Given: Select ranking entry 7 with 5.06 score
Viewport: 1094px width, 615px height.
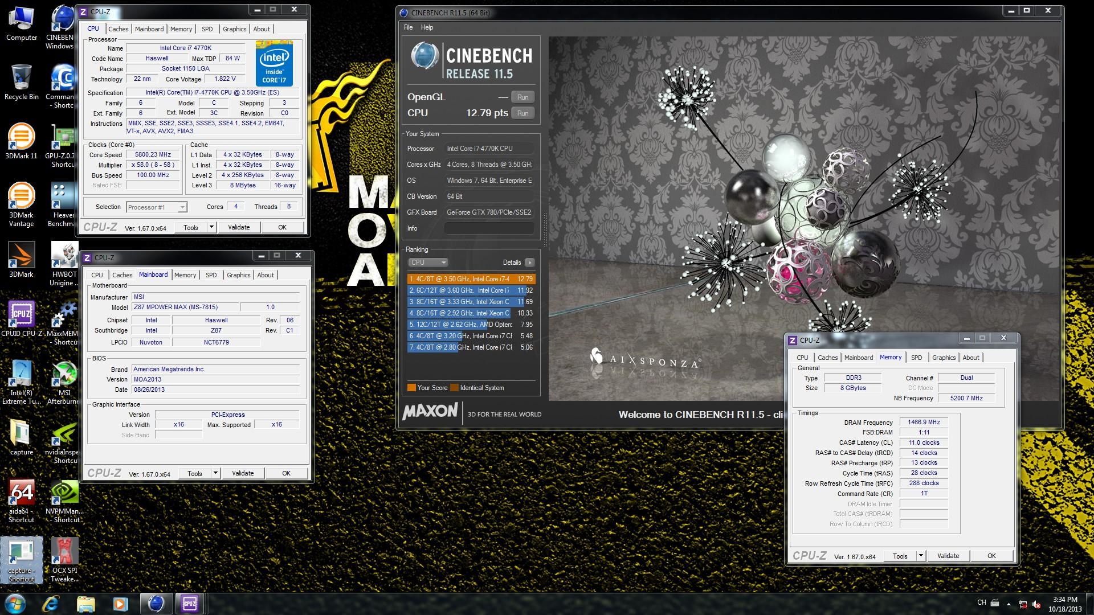Looking at the screenshot, I should [x=471, y=347].
